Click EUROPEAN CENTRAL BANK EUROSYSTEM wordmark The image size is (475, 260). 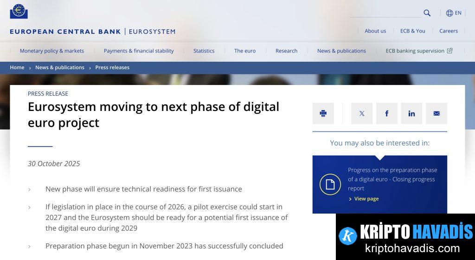[92, 32]
